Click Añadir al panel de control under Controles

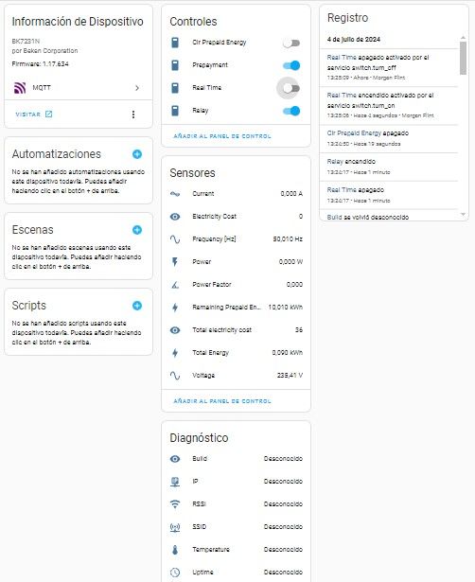tap(222, 136)
